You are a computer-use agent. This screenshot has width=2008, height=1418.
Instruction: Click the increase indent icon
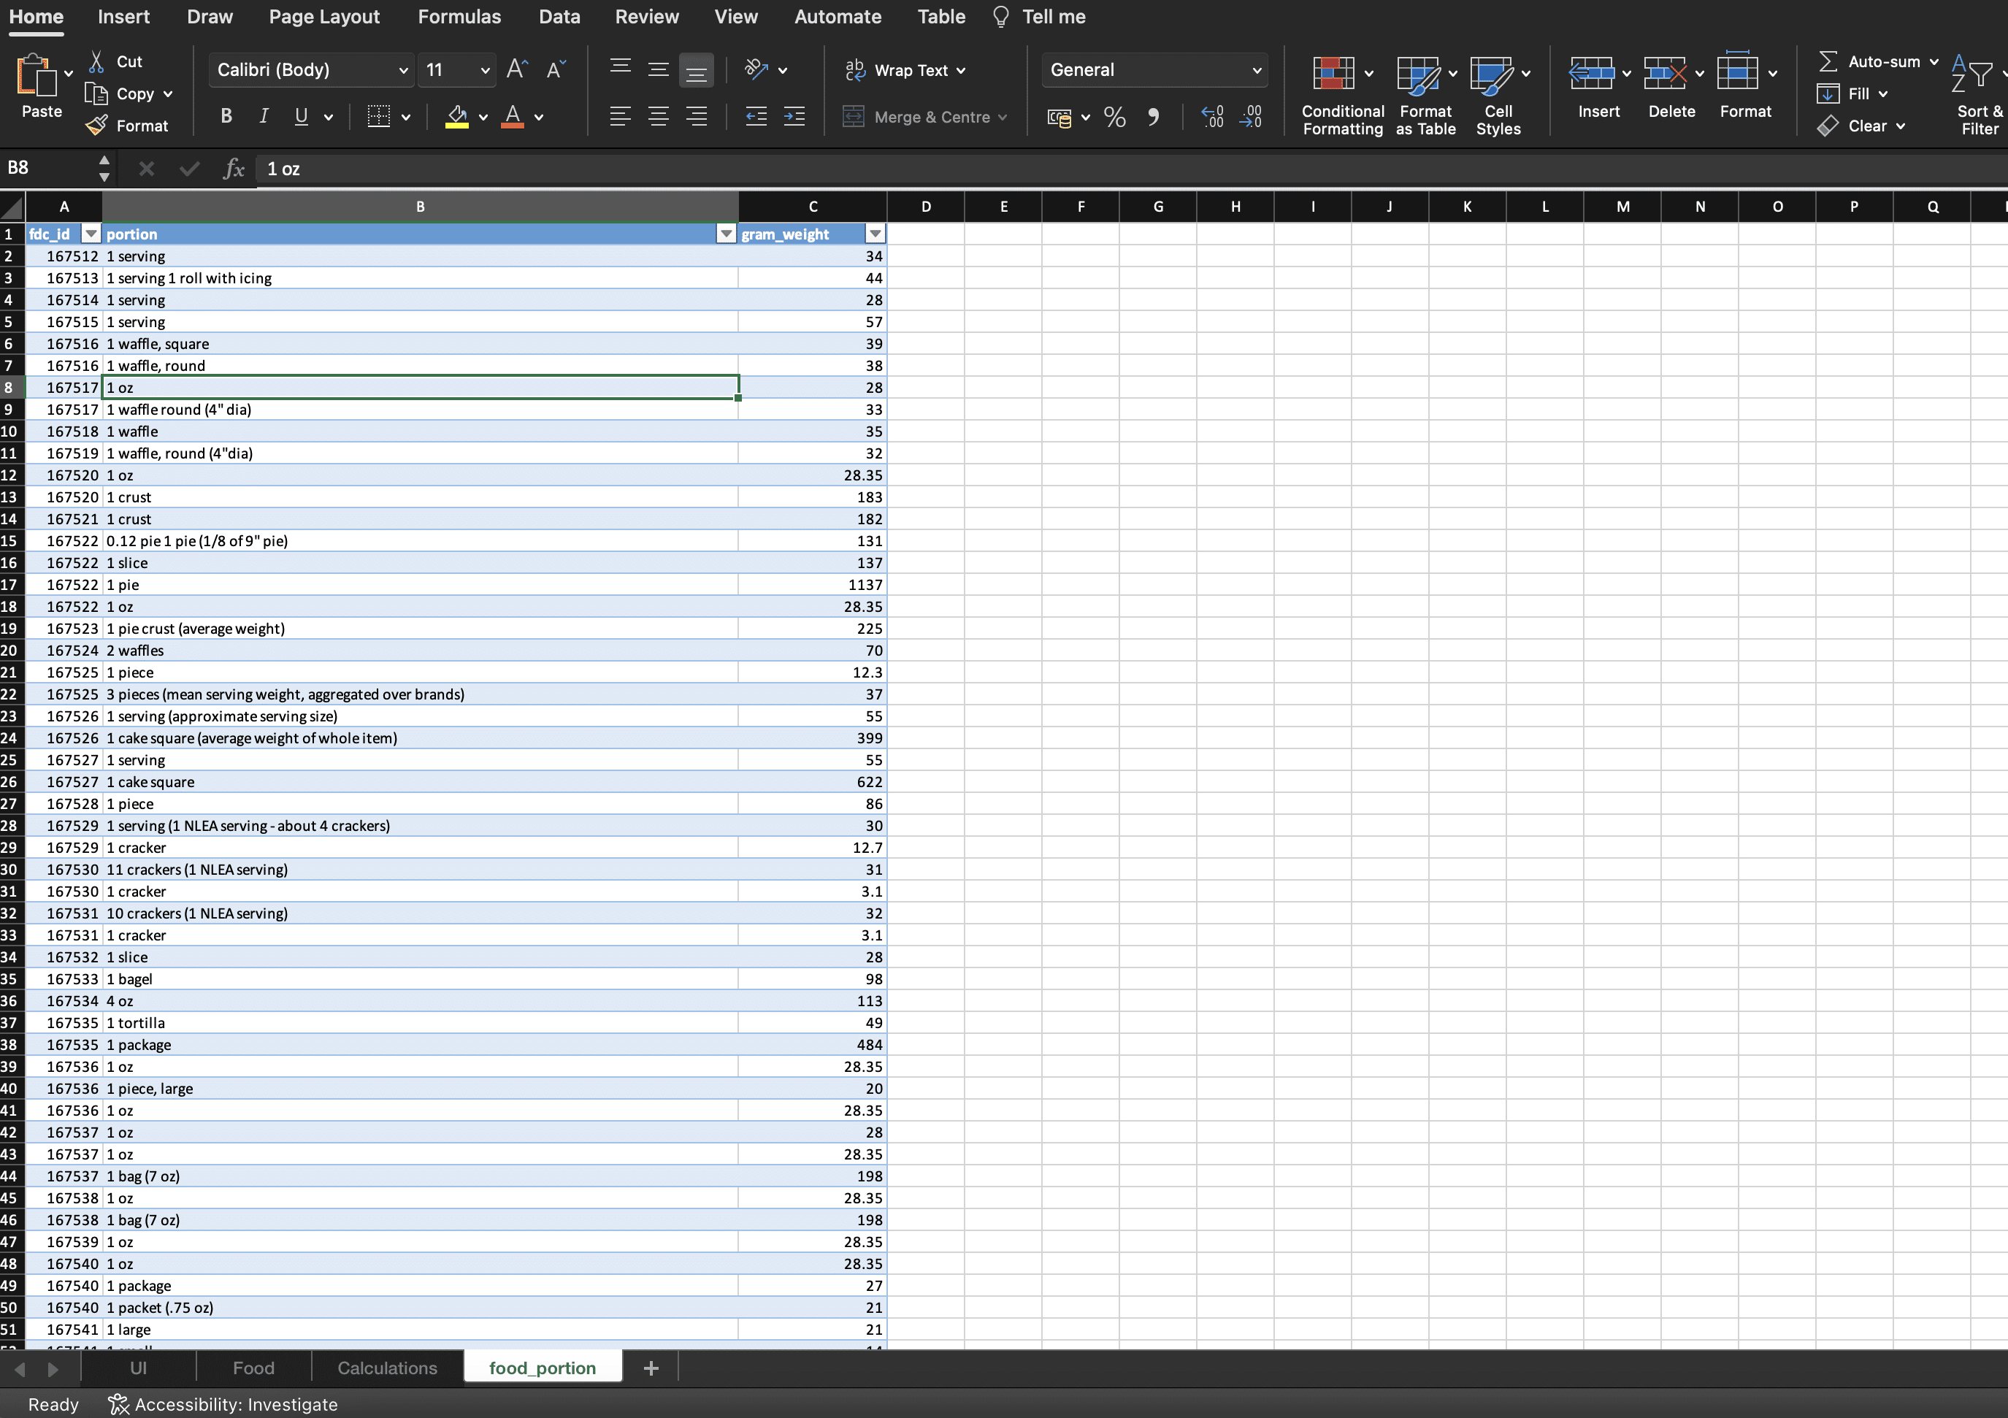coord(794,116)
